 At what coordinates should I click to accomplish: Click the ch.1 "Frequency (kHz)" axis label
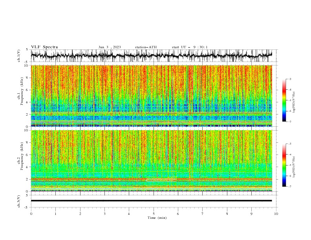pyautogui.click(x=22, y=91)
